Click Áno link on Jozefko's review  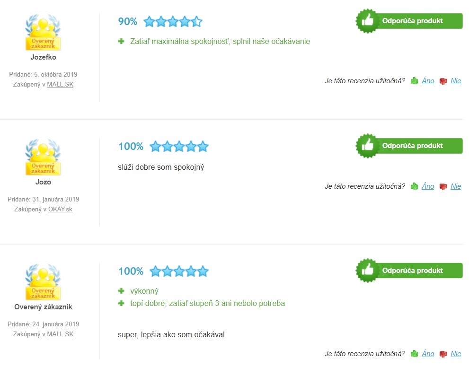point(428,81)
